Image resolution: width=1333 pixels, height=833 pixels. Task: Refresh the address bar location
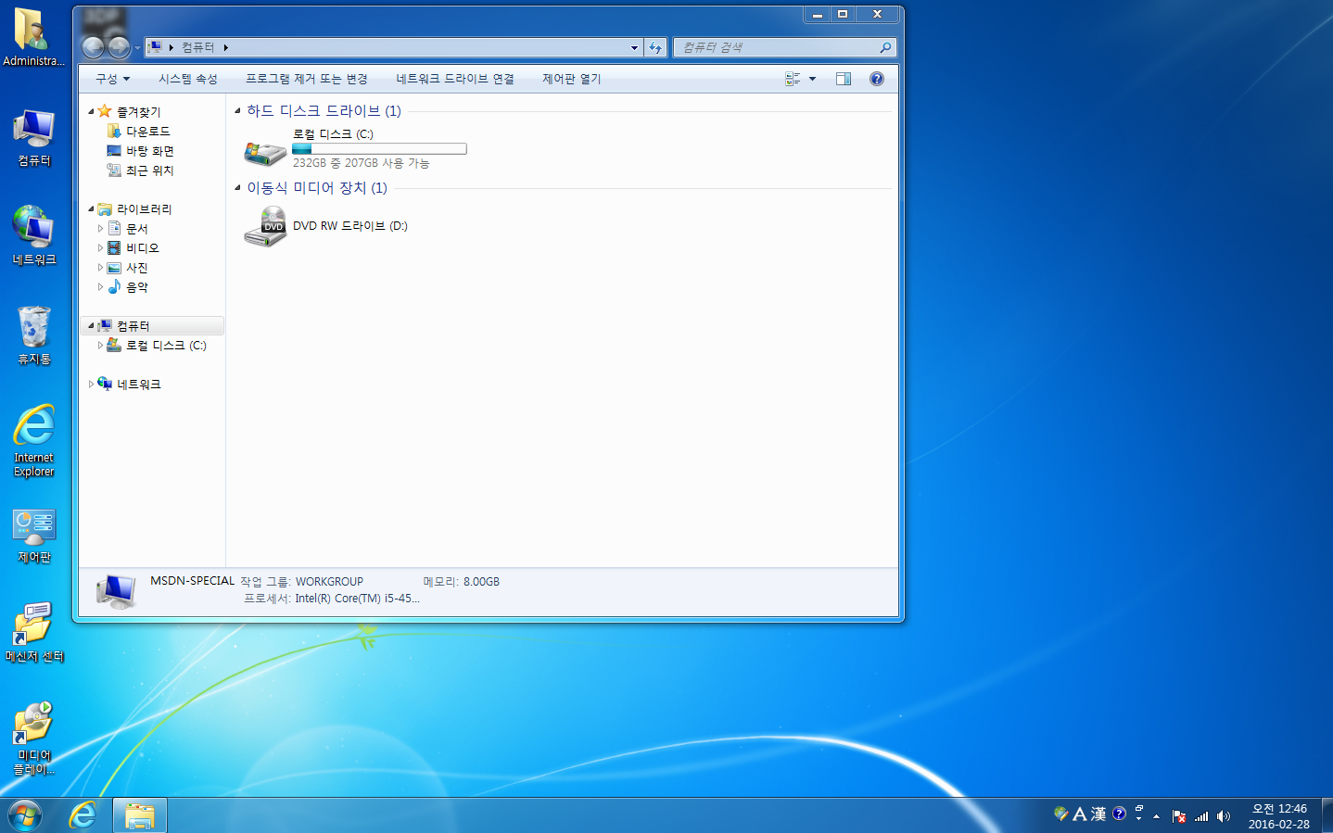pyautogui.click(x=655, y=47)
